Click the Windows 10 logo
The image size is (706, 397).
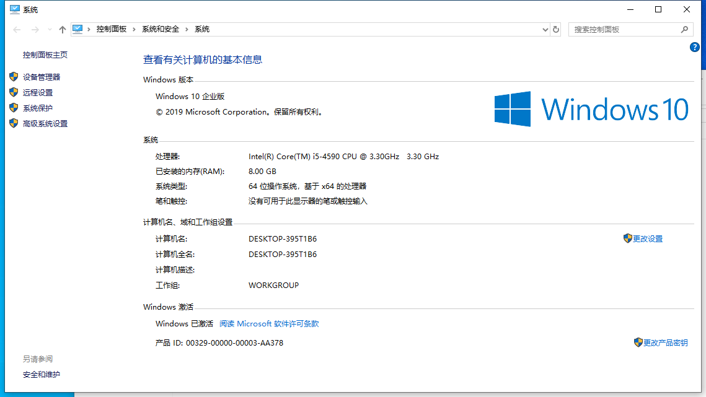591,109
